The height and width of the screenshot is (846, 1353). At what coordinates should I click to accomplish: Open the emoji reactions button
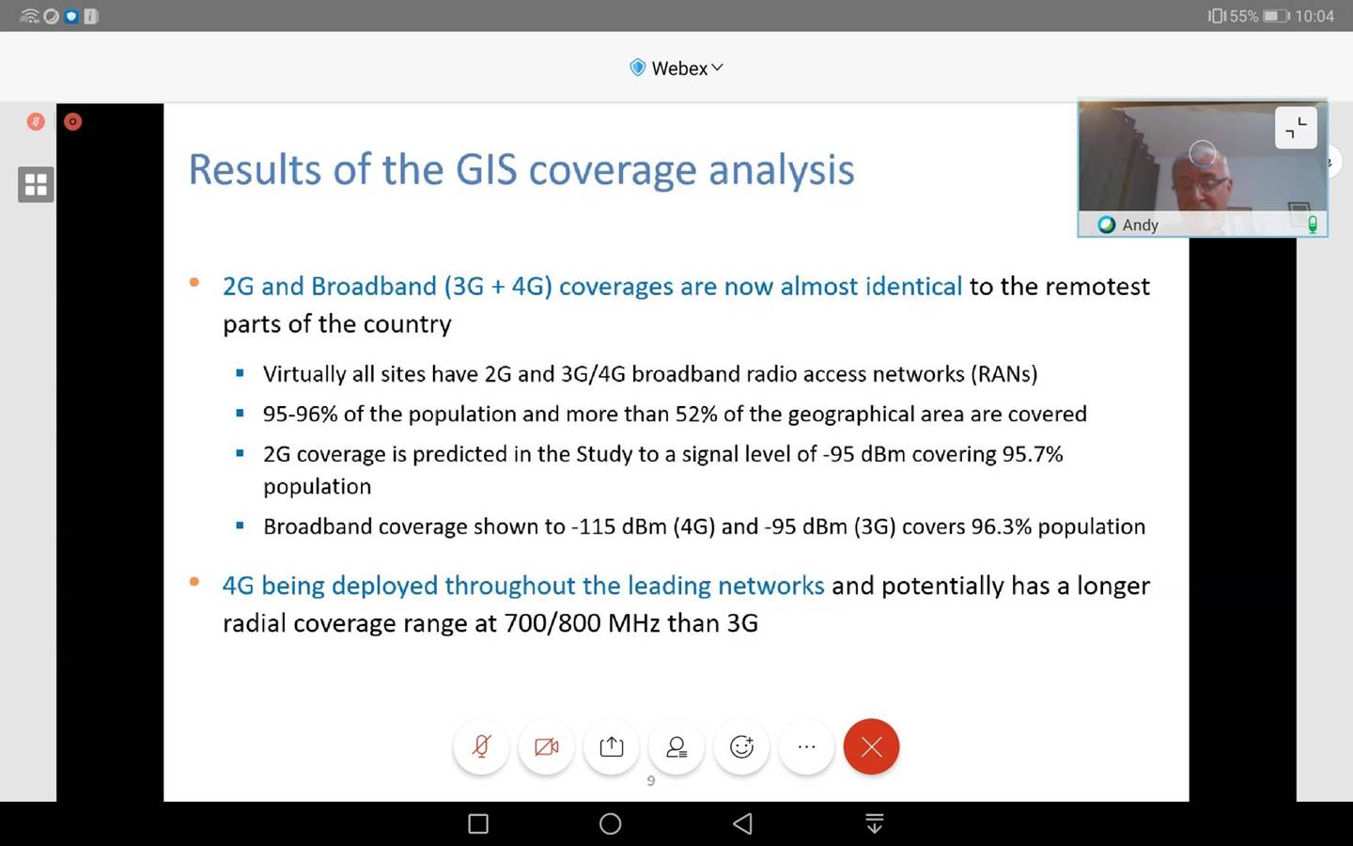tap(741, 747)
